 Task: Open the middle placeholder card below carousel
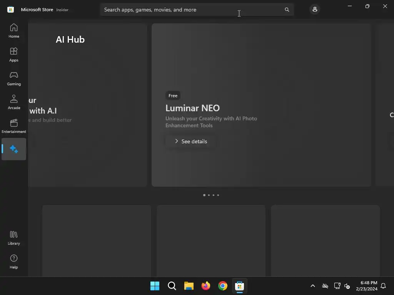coord(211,241)
